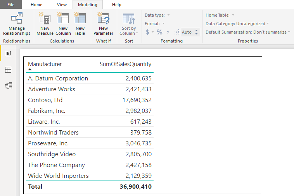Open the currency symbol dropdown arrow
Image resolution: width=294 pixels, height=196 pixels.
tap(153, 32)
